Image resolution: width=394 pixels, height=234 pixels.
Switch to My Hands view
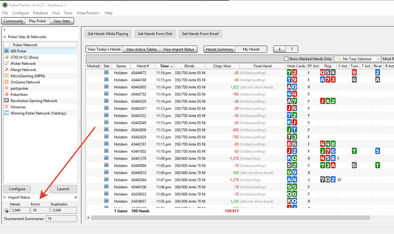tap(251, 49)
